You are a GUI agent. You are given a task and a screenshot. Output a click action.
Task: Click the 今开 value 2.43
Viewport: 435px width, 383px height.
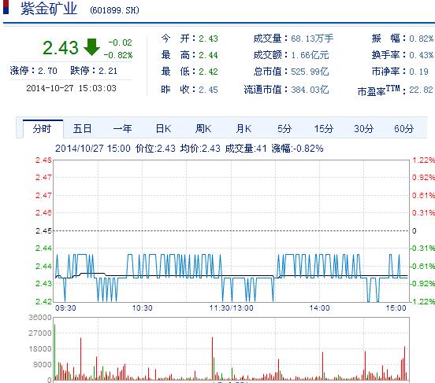208,39
